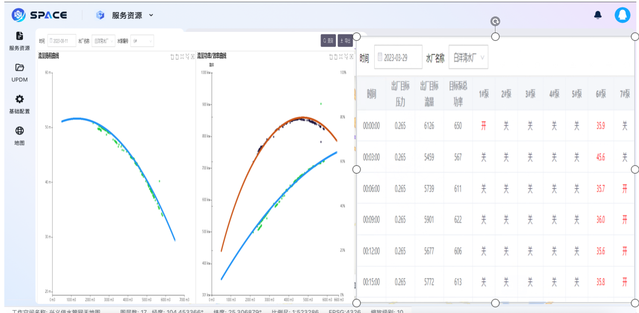Click red 开 cell in the 00:00:00 row
Image resolution: width=639 pixels, height=313 pixels.
(x=483, y=126)
